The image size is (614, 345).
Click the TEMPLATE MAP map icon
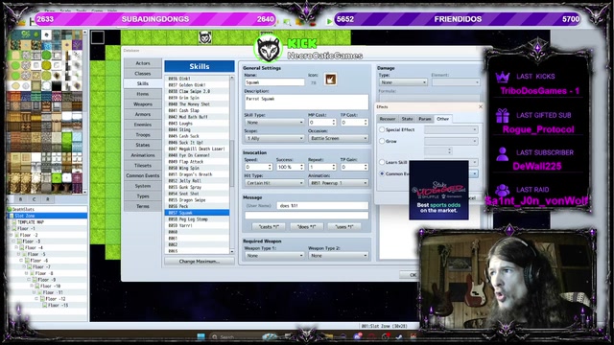[14, 222]
